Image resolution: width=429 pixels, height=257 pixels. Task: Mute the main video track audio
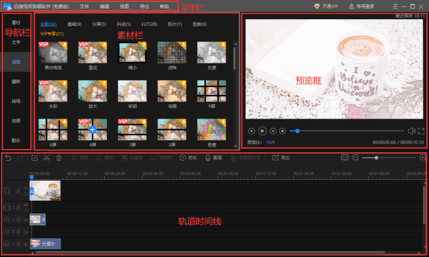tap(26, 194)
